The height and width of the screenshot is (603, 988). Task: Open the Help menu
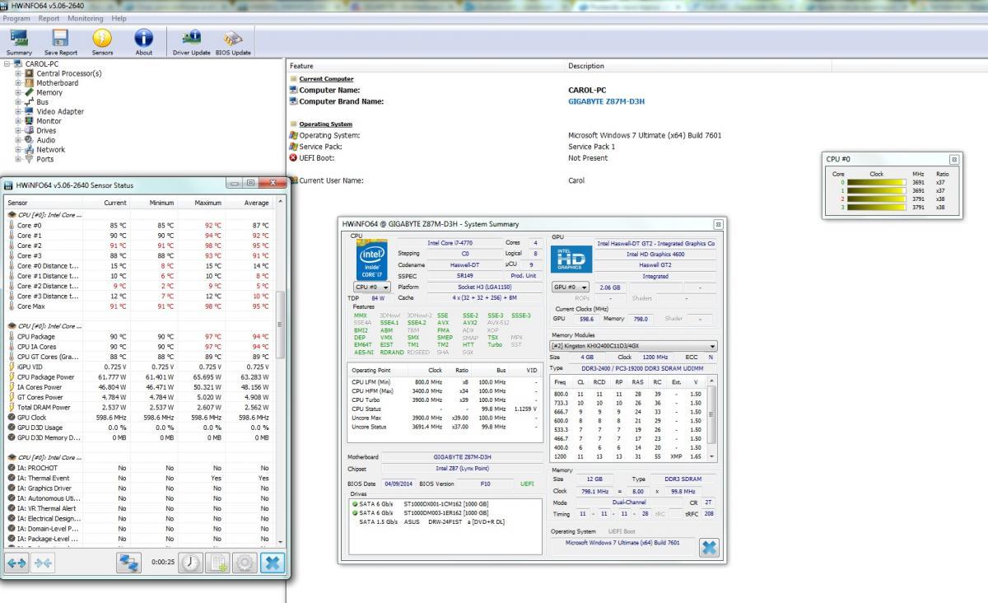pos(119,18)
